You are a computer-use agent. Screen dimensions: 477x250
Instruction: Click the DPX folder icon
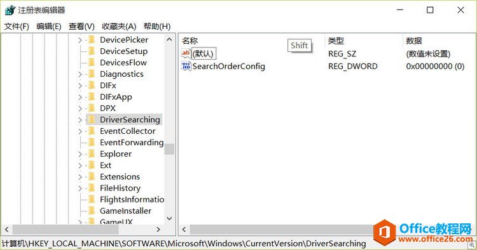click(92, 108)
